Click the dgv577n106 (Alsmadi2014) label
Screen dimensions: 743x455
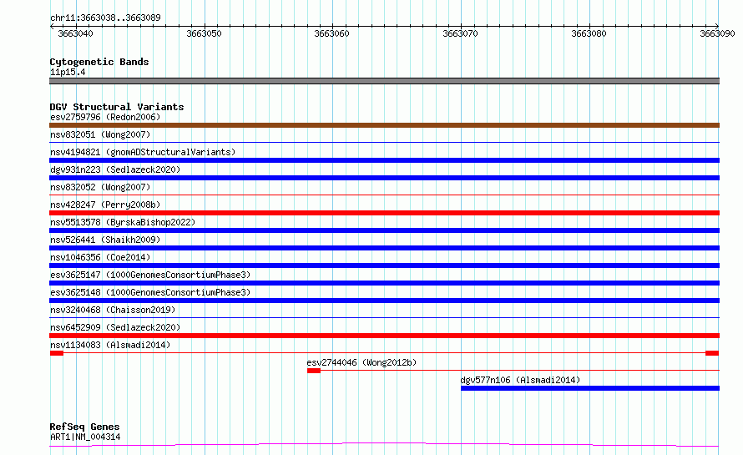(520, 380)
